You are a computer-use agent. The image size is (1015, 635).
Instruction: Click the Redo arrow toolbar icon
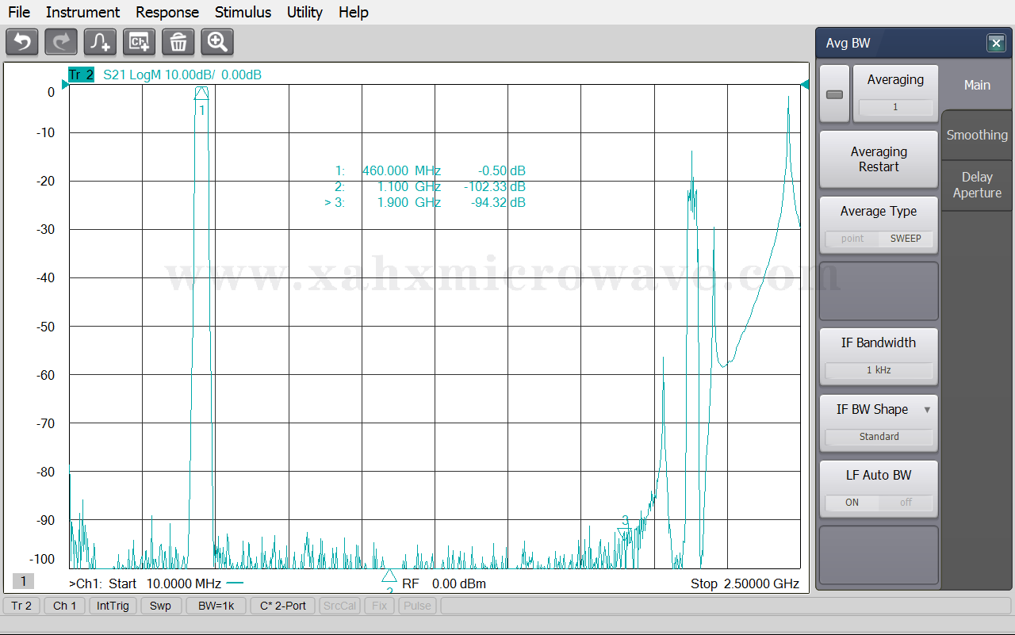[x=61, y=42]
